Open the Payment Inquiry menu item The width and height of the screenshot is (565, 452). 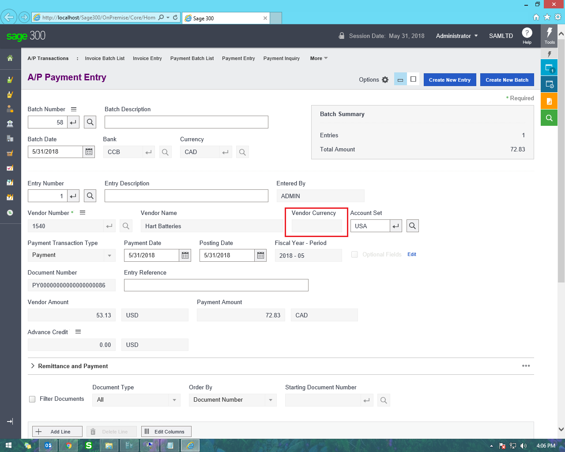[x=282, y=58]
